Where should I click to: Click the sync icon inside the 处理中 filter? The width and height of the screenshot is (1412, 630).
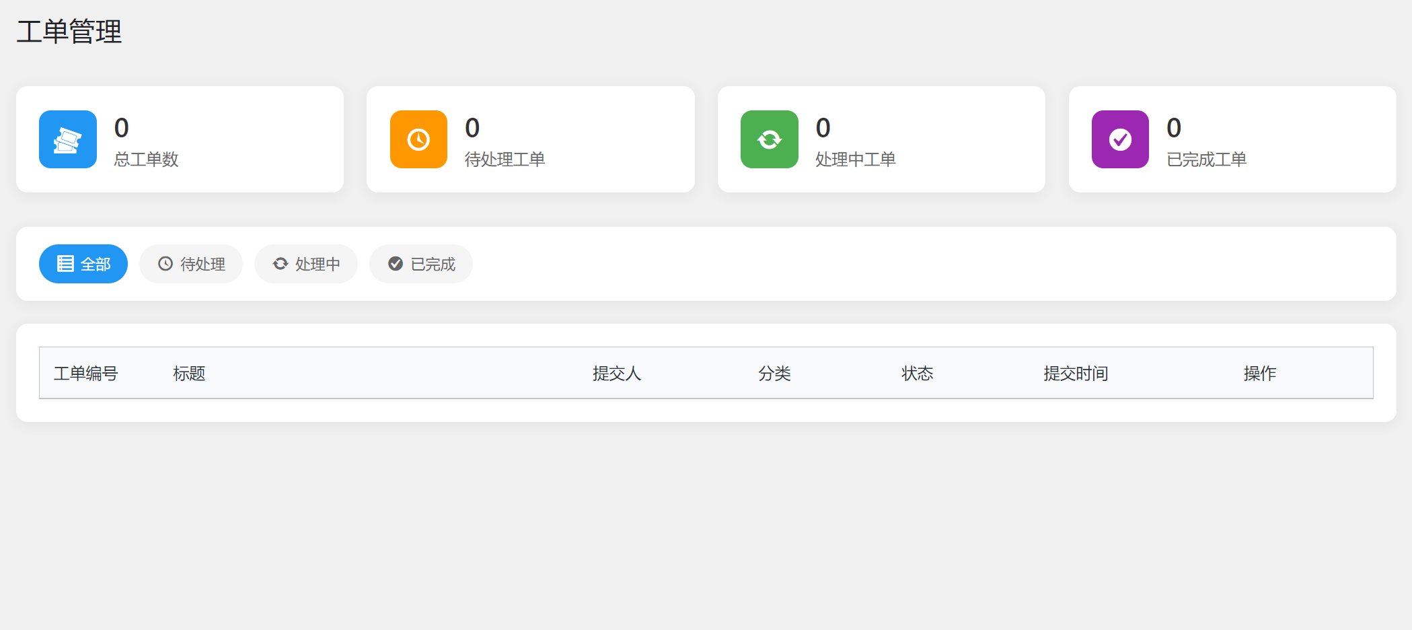(x=279, y=264)
